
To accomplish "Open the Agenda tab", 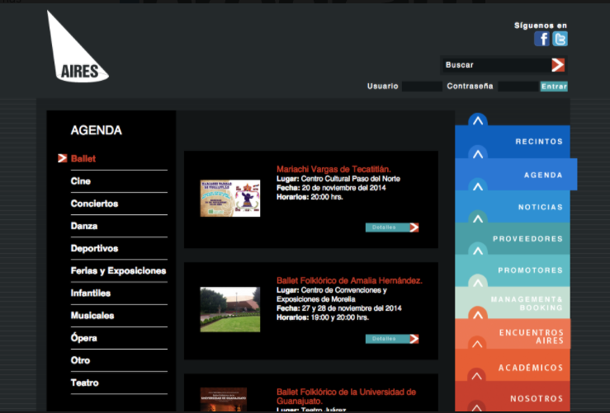I will pyautogui.click(x=542, y=175).
